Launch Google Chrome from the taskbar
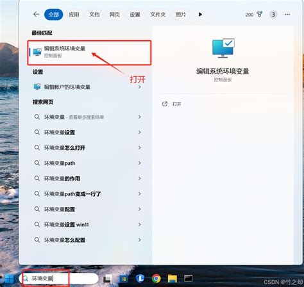Image resolution: width=304 pixels, height=287 pixels. (x=156, y=279)
